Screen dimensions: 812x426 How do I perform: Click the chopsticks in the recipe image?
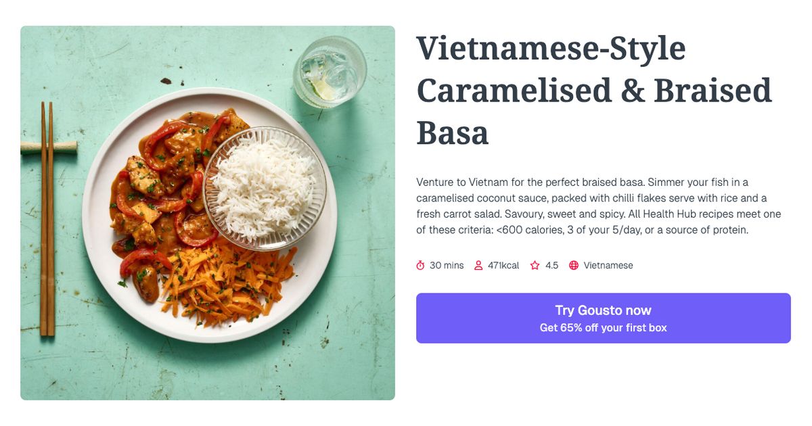click(47, 223)
